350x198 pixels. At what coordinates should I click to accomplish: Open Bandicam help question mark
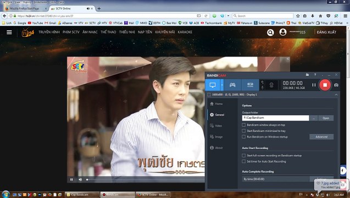pyautogui.click(x=315, y=75)
